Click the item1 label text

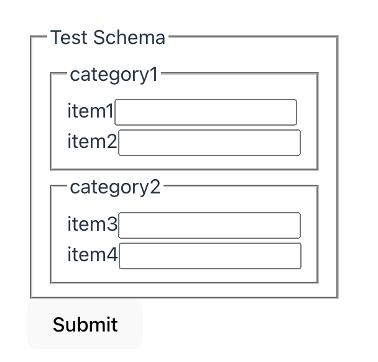click(91, 112)
